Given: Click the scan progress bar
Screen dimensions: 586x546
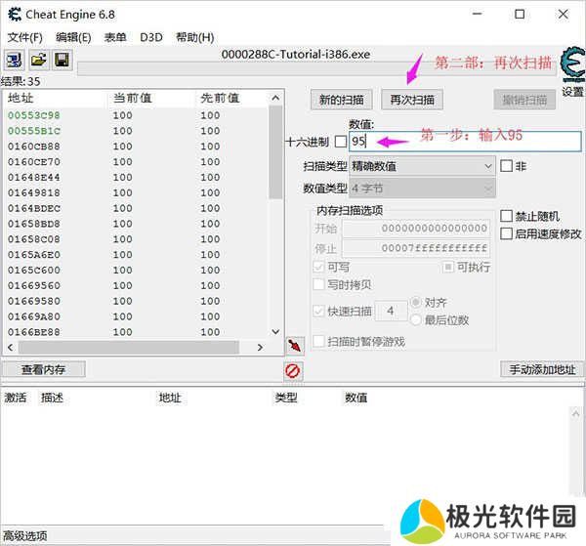Looking at the screenshot, I should (x=316, y=68).
